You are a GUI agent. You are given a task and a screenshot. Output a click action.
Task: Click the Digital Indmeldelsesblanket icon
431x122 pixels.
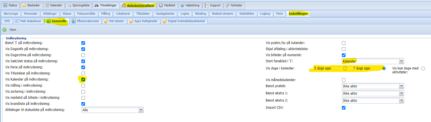(x=164, y=21)
